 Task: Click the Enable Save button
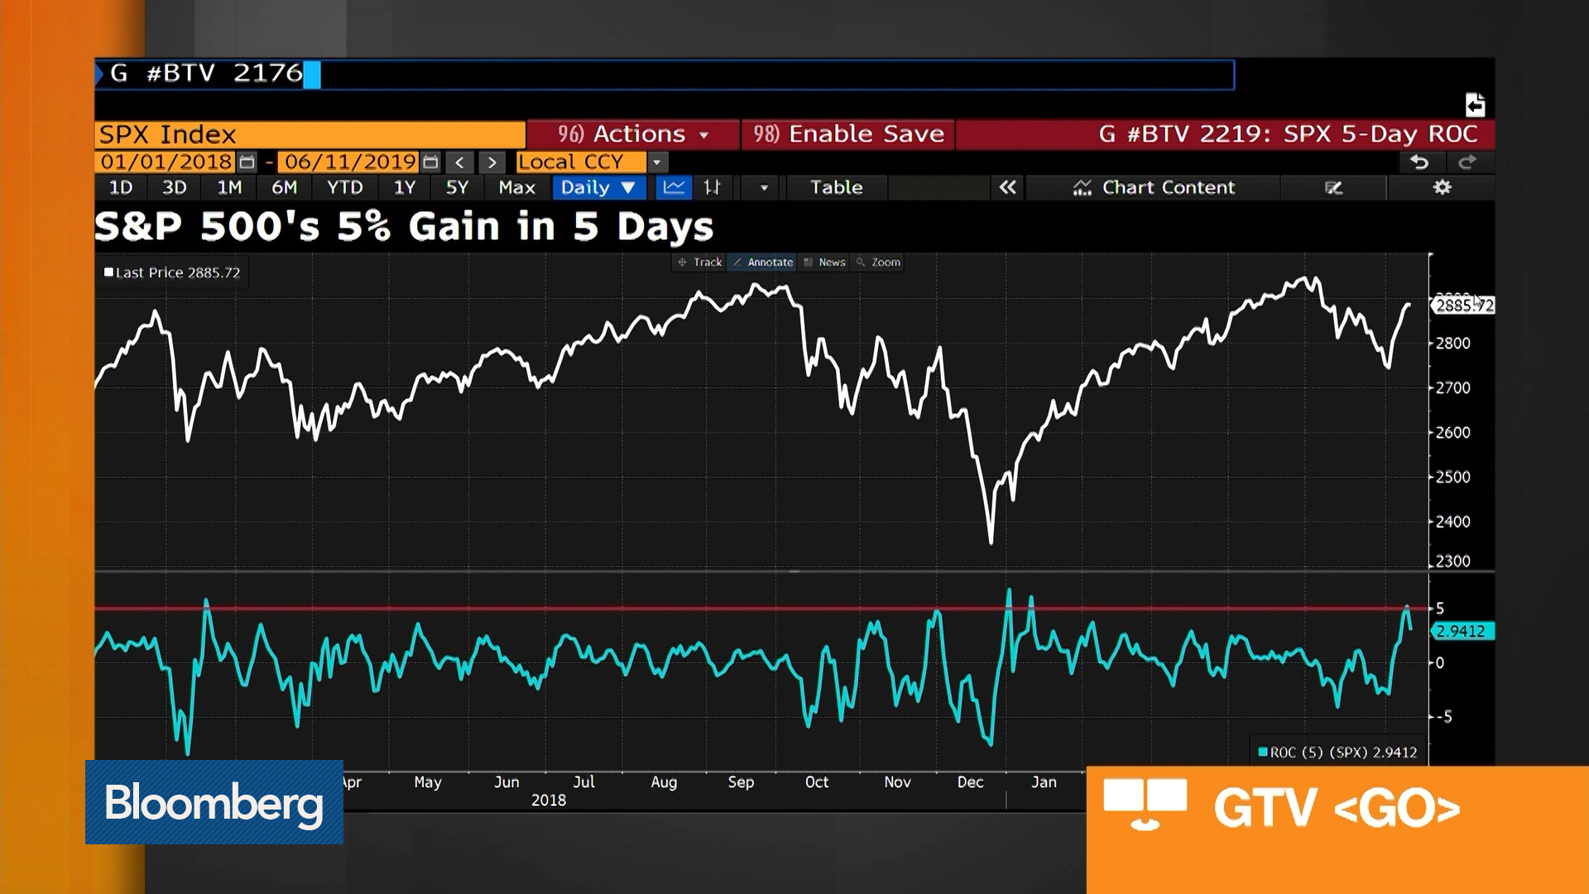click(x=847, y=134)
